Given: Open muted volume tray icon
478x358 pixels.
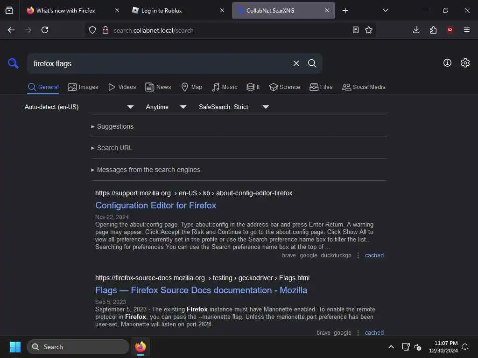Looking at the screenshot, I should coord(418,347).
